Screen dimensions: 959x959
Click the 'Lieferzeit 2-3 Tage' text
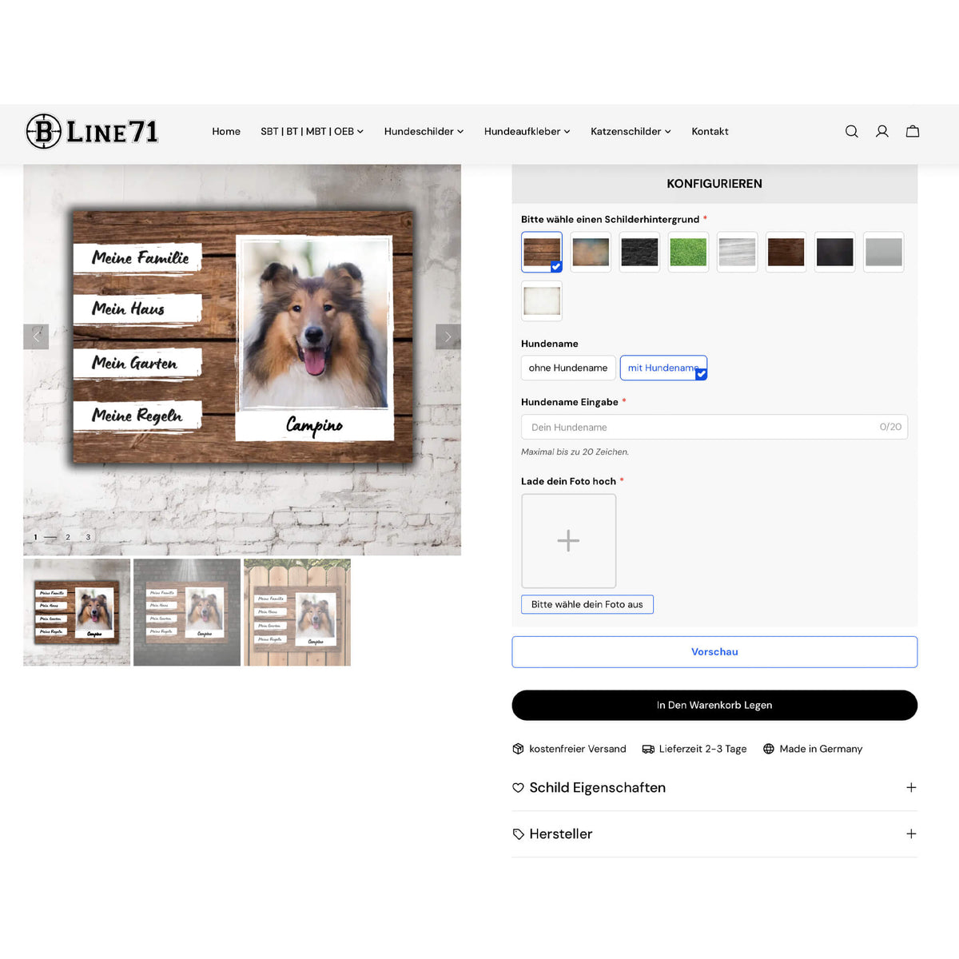(x=702, y=749)
